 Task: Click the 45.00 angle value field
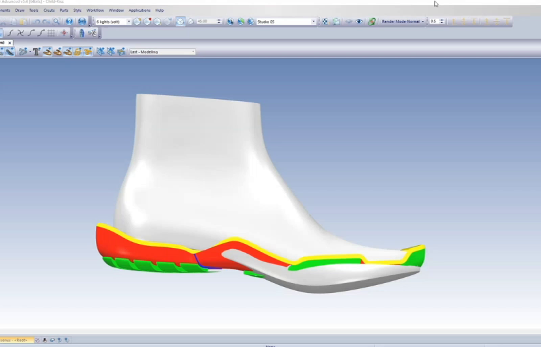point(206,22)
